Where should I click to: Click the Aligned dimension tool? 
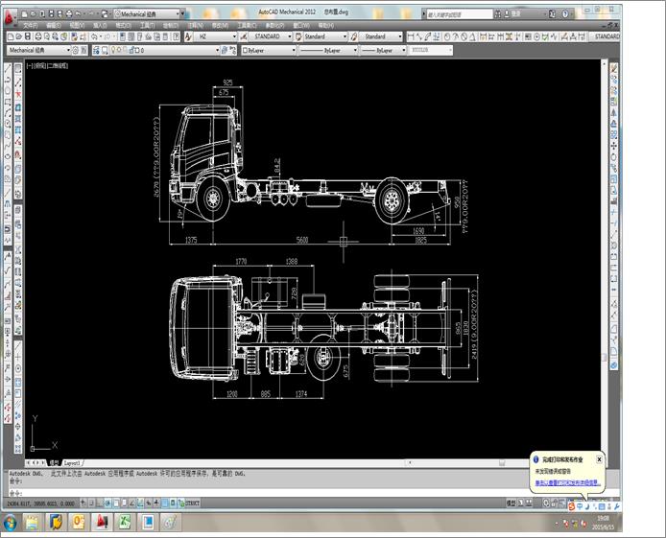[x=419, y=36]
